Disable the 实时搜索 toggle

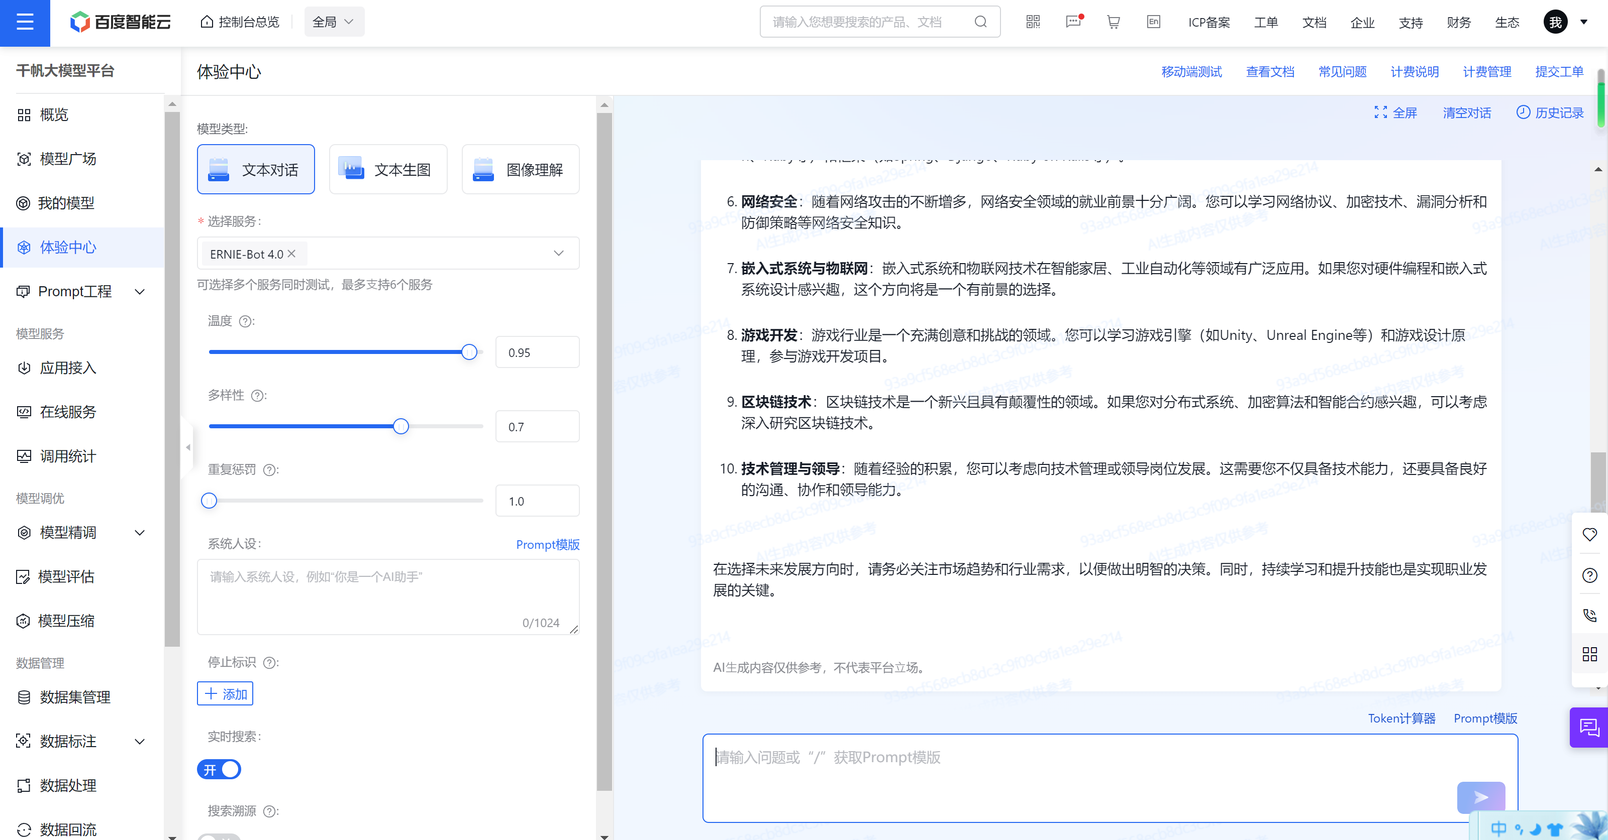[219, 770]
